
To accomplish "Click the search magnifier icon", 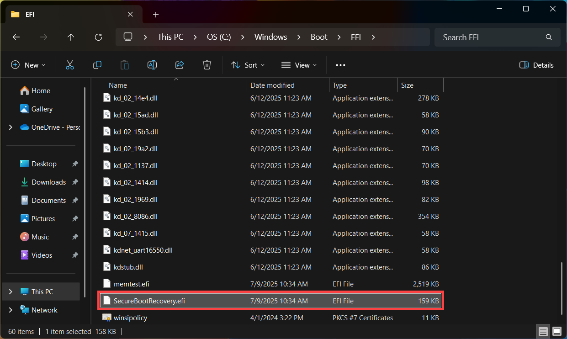I will coord(549,37).
